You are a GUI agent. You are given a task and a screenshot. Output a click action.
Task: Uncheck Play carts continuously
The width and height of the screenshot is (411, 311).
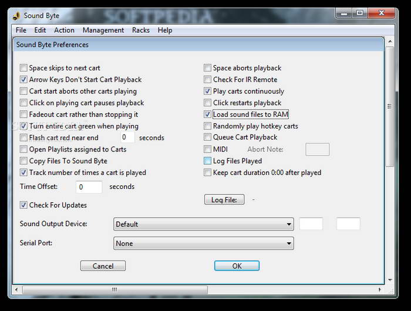(x=207, y=91)
